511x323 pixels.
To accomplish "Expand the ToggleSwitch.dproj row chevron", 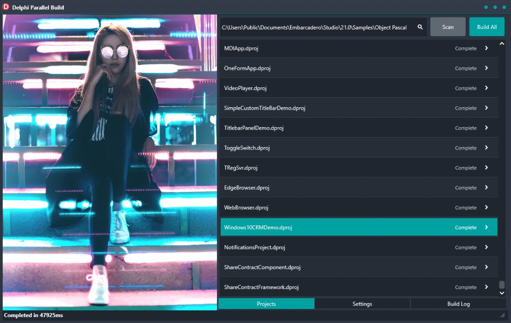I will pos(486,148).
